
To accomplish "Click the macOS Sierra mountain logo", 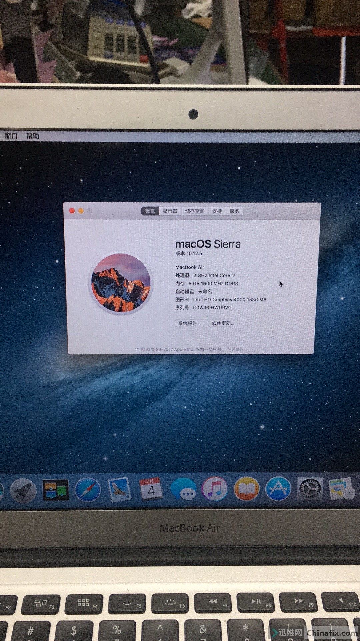I will (121, 282).
